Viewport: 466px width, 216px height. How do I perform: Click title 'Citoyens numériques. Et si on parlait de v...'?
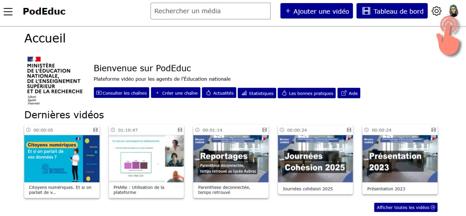click(60, 190)
